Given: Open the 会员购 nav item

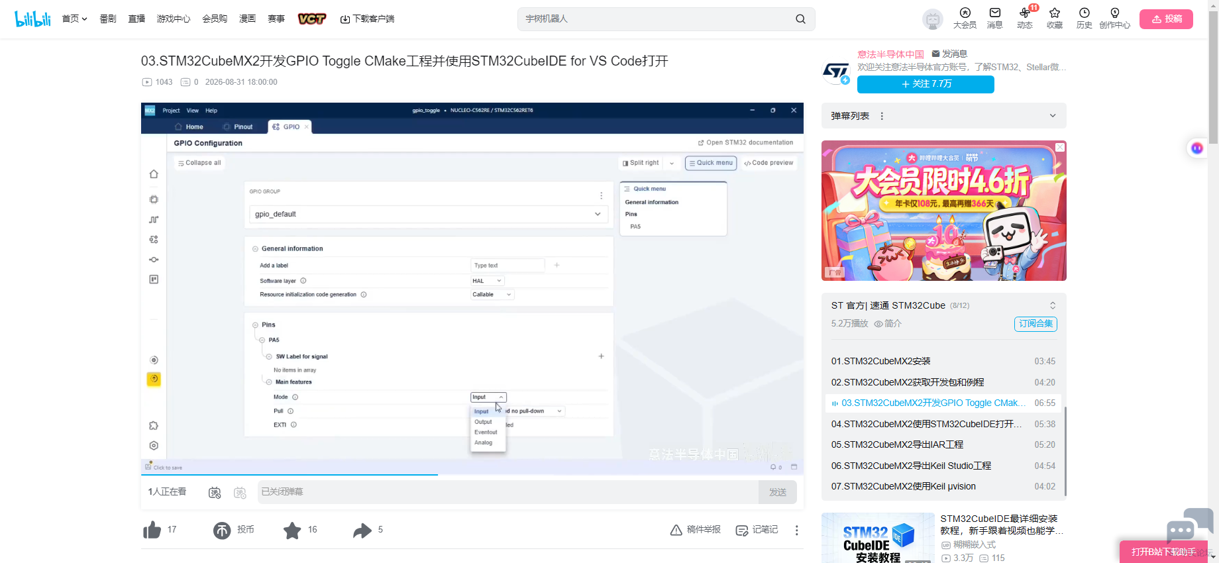Looking at the screenshot, I should 215,19.
